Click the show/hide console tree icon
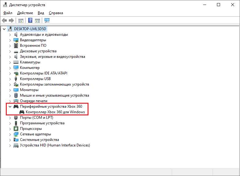Screen dimensions: 240x176 [x=21, y=21]
